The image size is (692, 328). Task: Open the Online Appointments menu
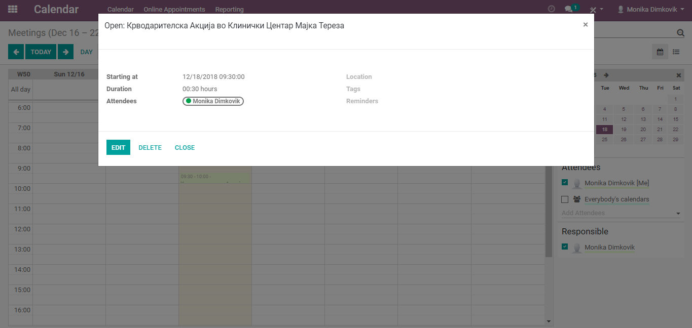174,9
